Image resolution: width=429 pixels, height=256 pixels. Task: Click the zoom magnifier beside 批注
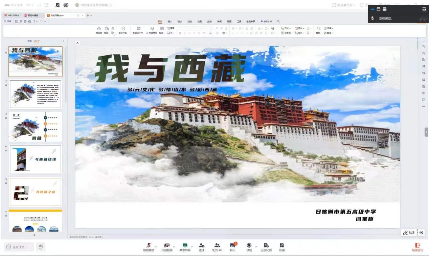(x=421, y=233)
